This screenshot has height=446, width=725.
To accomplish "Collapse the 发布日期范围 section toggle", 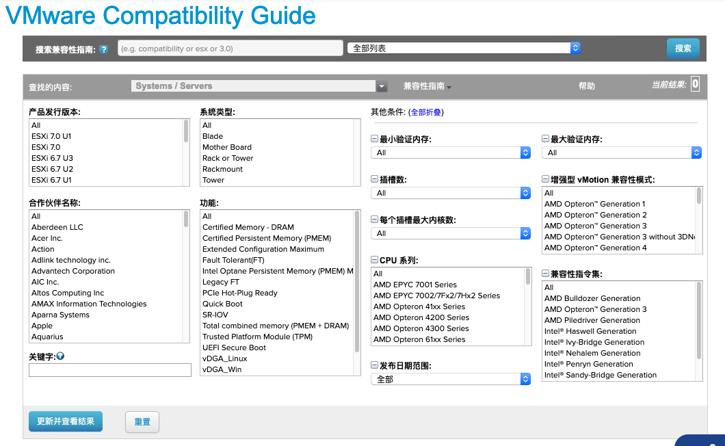I will click(x=375, y=365).
